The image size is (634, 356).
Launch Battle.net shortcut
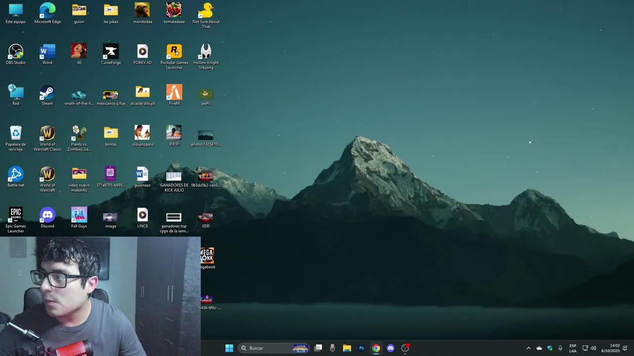pos(16,177)
